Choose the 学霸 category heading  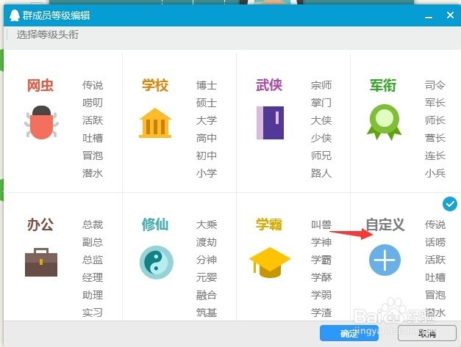click(269, 224)
